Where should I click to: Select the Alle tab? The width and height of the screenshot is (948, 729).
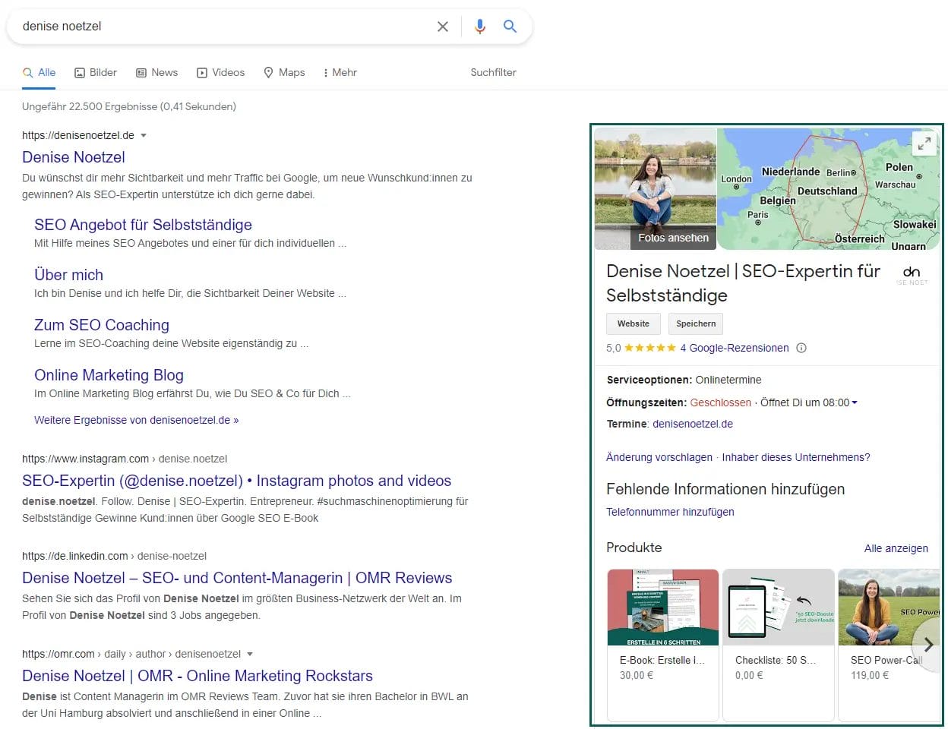pyautogui.click(x=39, y=72)
